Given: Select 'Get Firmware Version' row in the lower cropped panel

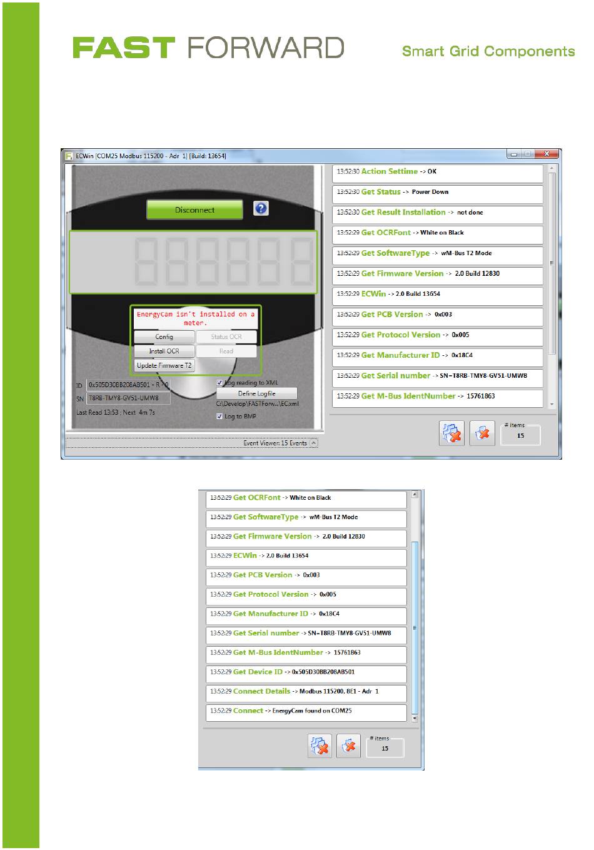Looking at the screenshot, I should (306, 538).
